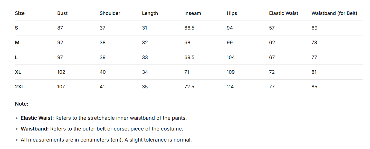Click the Length column header

click(x=150, y=13)
